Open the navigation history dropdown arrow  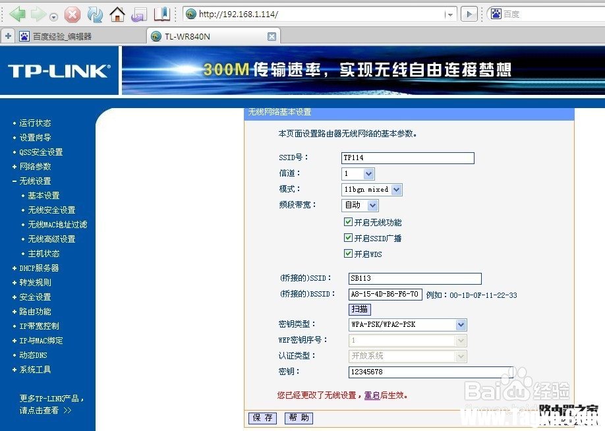54,17
